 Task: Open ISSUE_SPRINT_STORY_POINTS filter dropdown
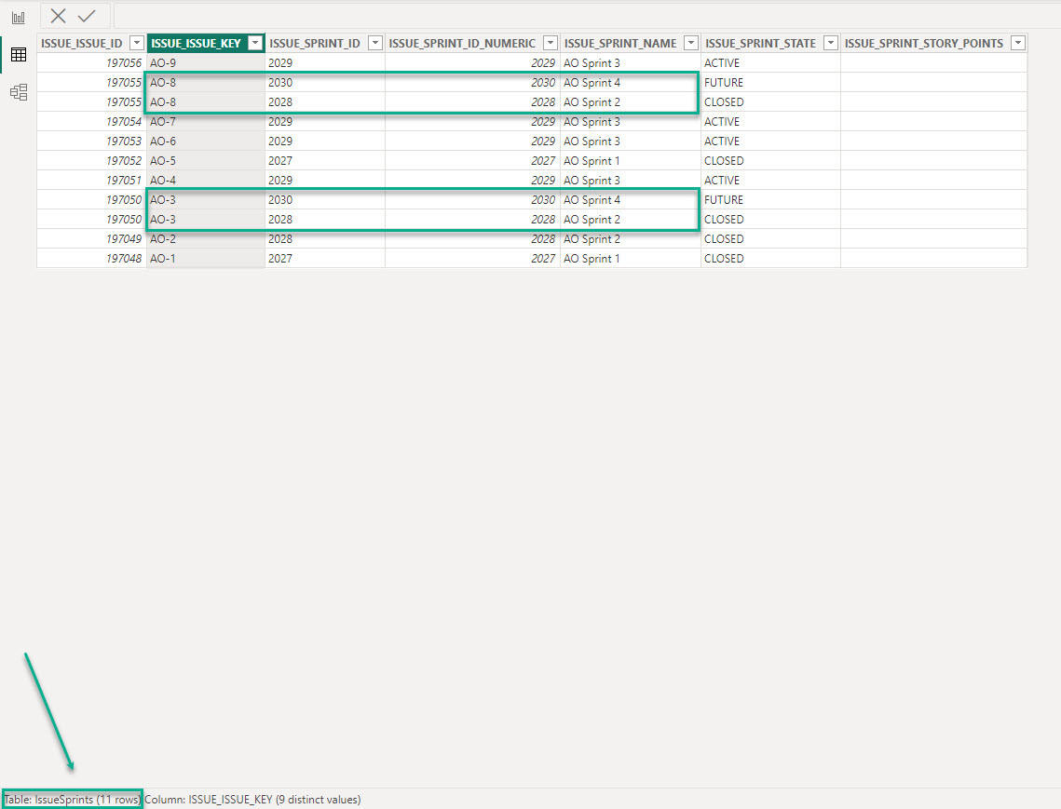coord(1017,43)
